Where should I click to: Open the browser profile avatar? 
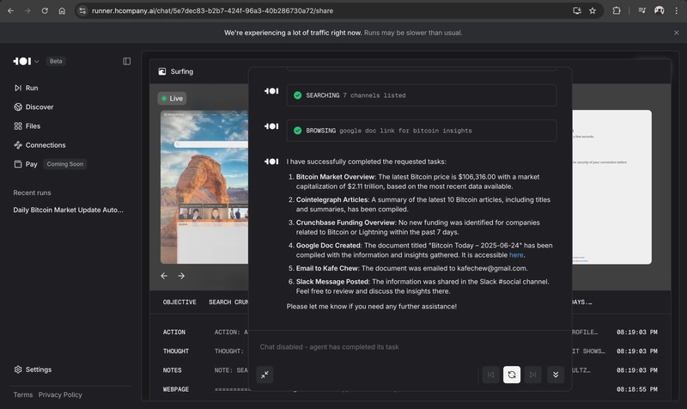point(659,10)
